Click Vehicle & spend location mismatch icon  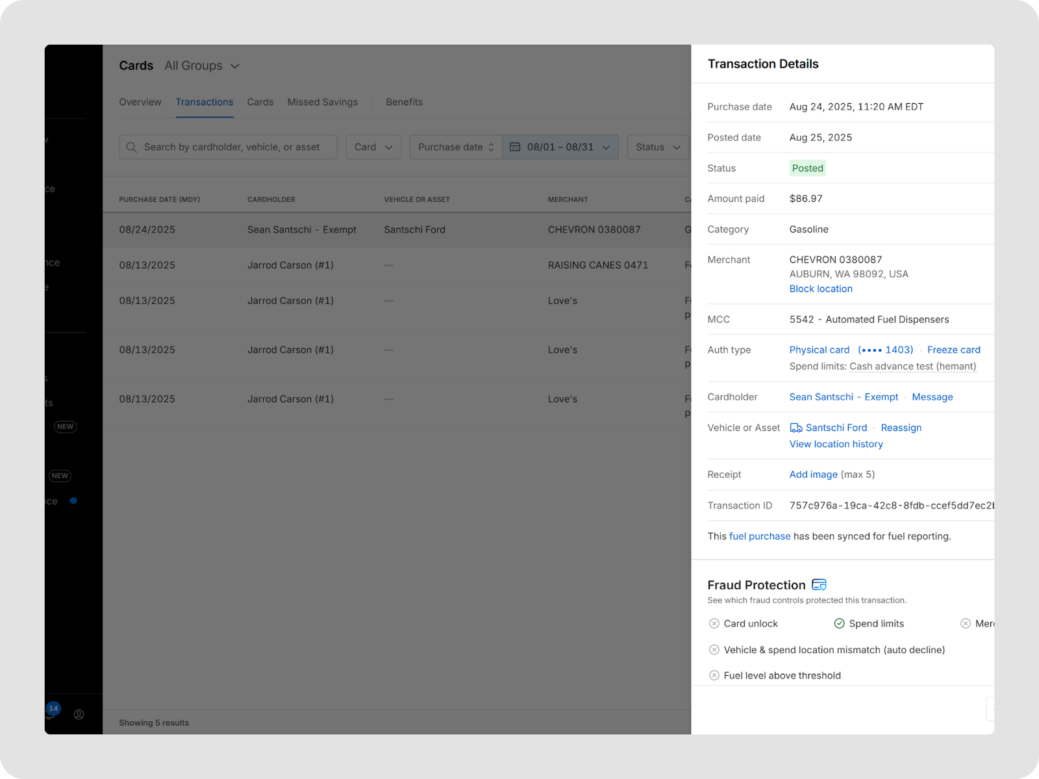point(714,650)
